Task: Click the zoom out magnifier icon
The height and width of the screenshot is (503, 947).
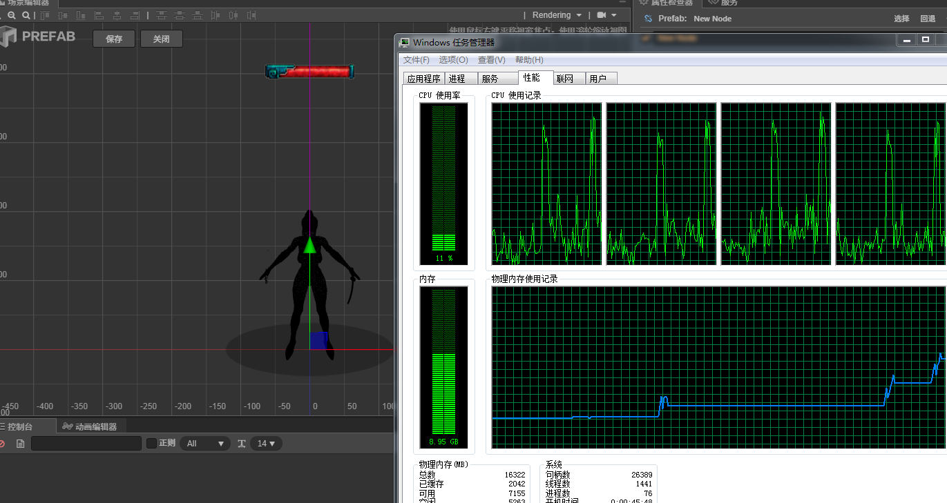Action: (x=12, y=15)
